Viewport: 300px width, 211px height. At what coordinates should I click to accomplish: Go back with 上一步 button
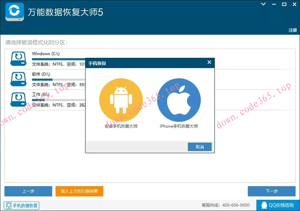28,191
